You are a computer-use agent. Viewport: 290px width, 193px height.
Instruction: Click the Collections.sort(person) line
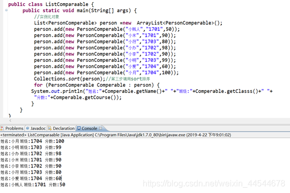pyautogui.click(x=92, y=79)
